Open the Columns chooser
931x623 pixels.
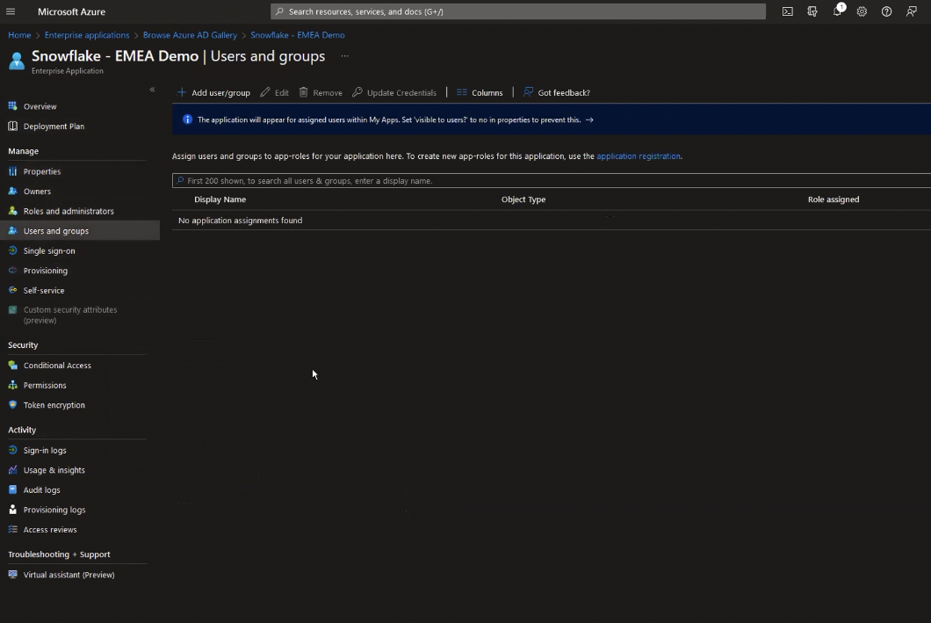[x=480, y=92]
